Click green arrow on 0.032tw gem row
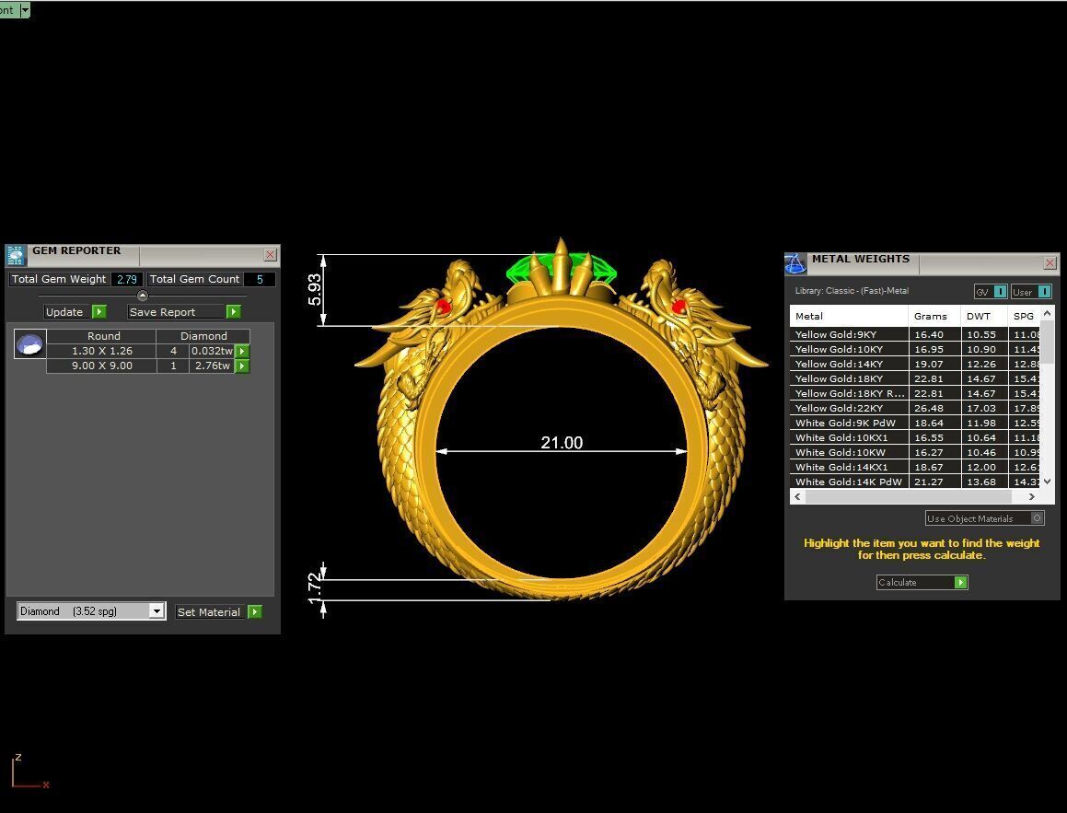 point(242,351)
